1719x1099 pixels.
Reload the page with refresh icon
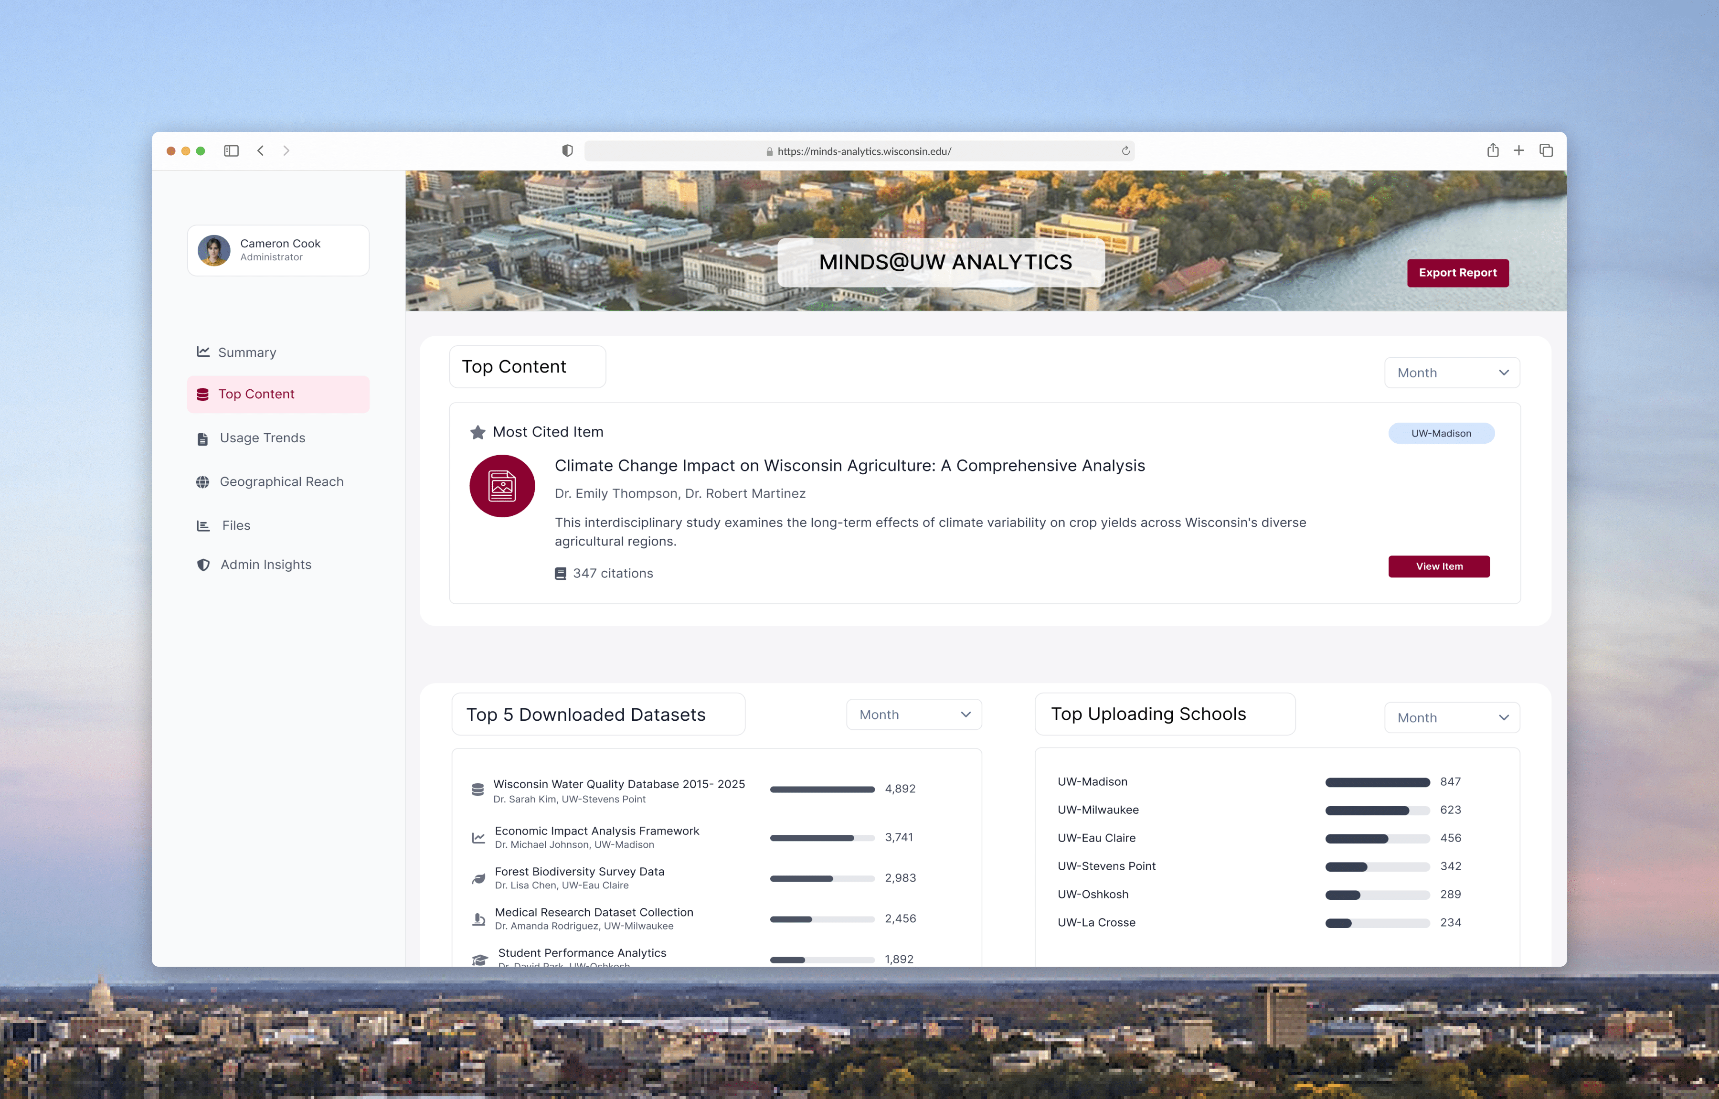click(1125, 150)
